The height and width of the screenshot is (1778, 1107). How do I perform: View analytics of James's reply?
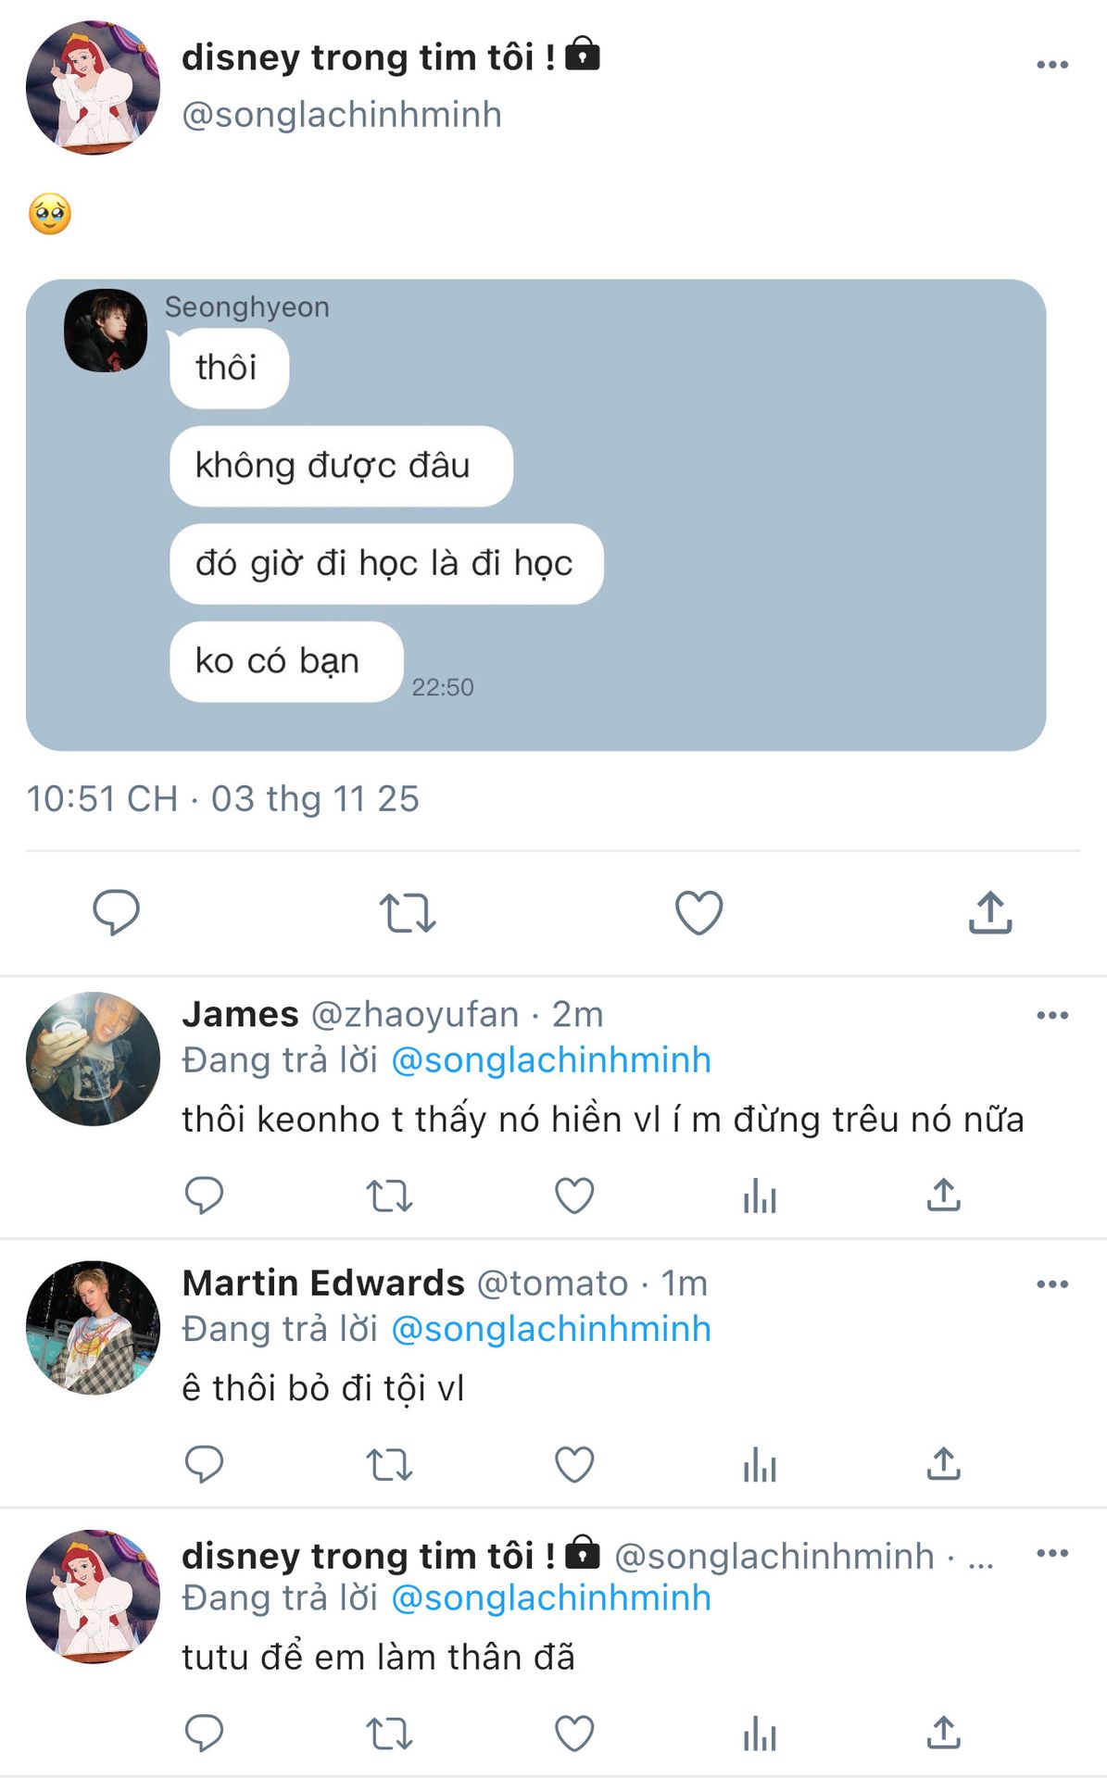[760, 1196]
